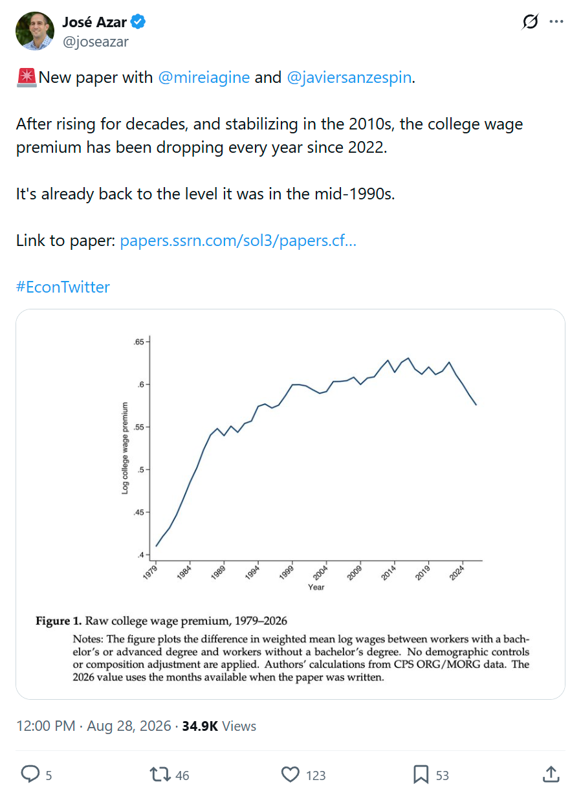Viewport: 581px width, 793px height.
Task: Open the papers.ssrn.com paper link
Action: click(238, 241)
